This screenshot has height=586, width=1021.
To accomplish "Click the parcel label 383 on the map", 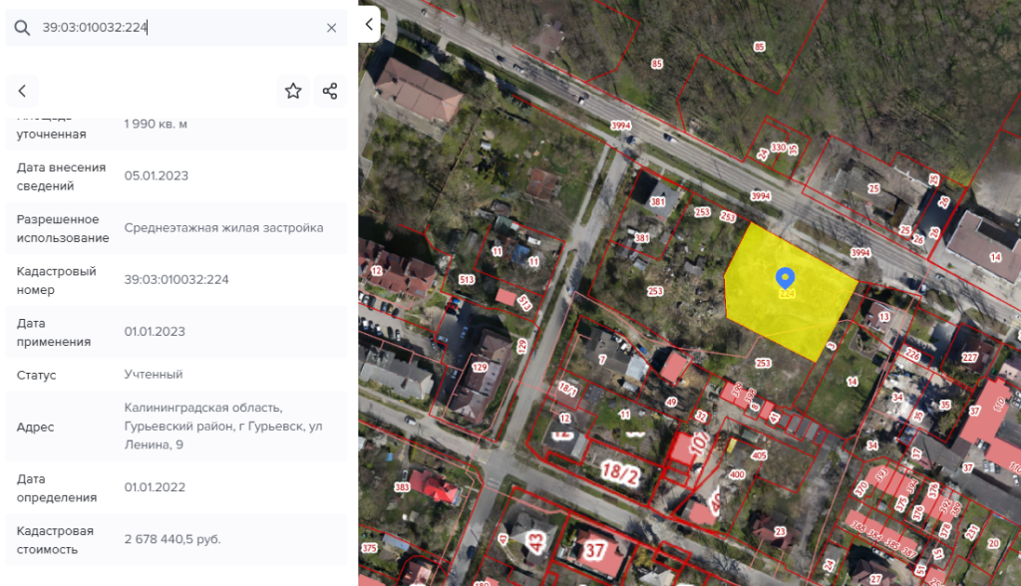I will pyautogui.click(x=402, y=487).
